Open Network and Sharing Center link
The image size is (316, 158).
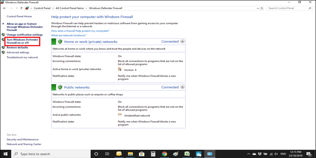pyautogui.click(x=24, y=144)
